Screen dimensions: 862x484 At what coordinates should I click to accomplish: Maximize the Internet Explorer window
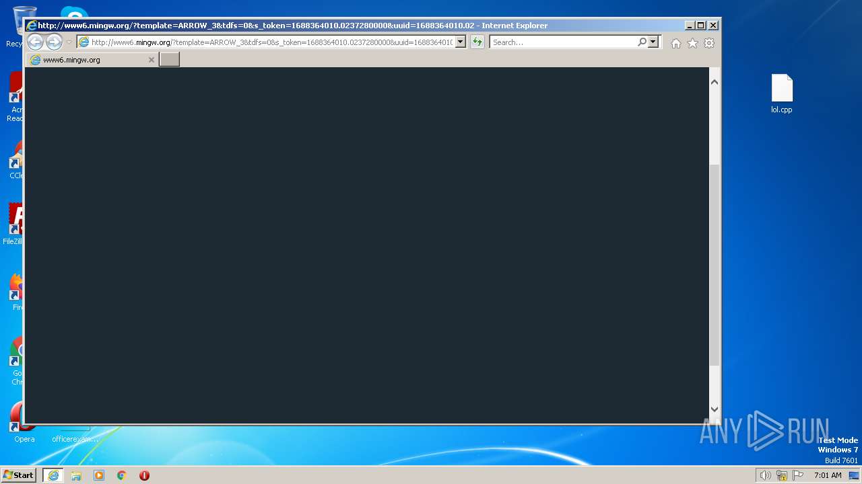(x=701, y=26)
